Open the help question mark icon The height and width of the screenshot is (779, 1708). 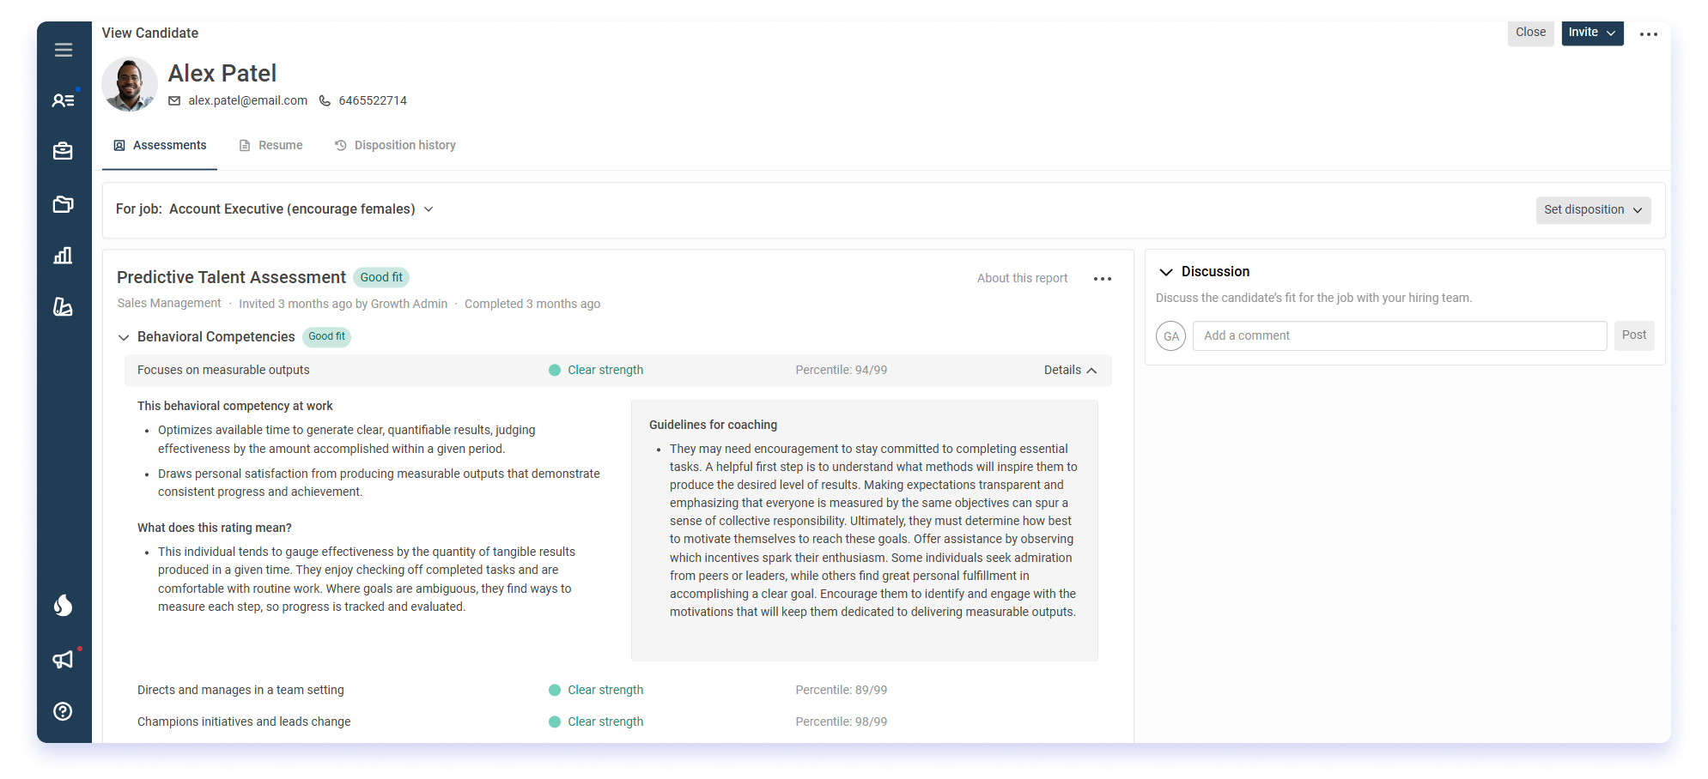click(64, 711)
